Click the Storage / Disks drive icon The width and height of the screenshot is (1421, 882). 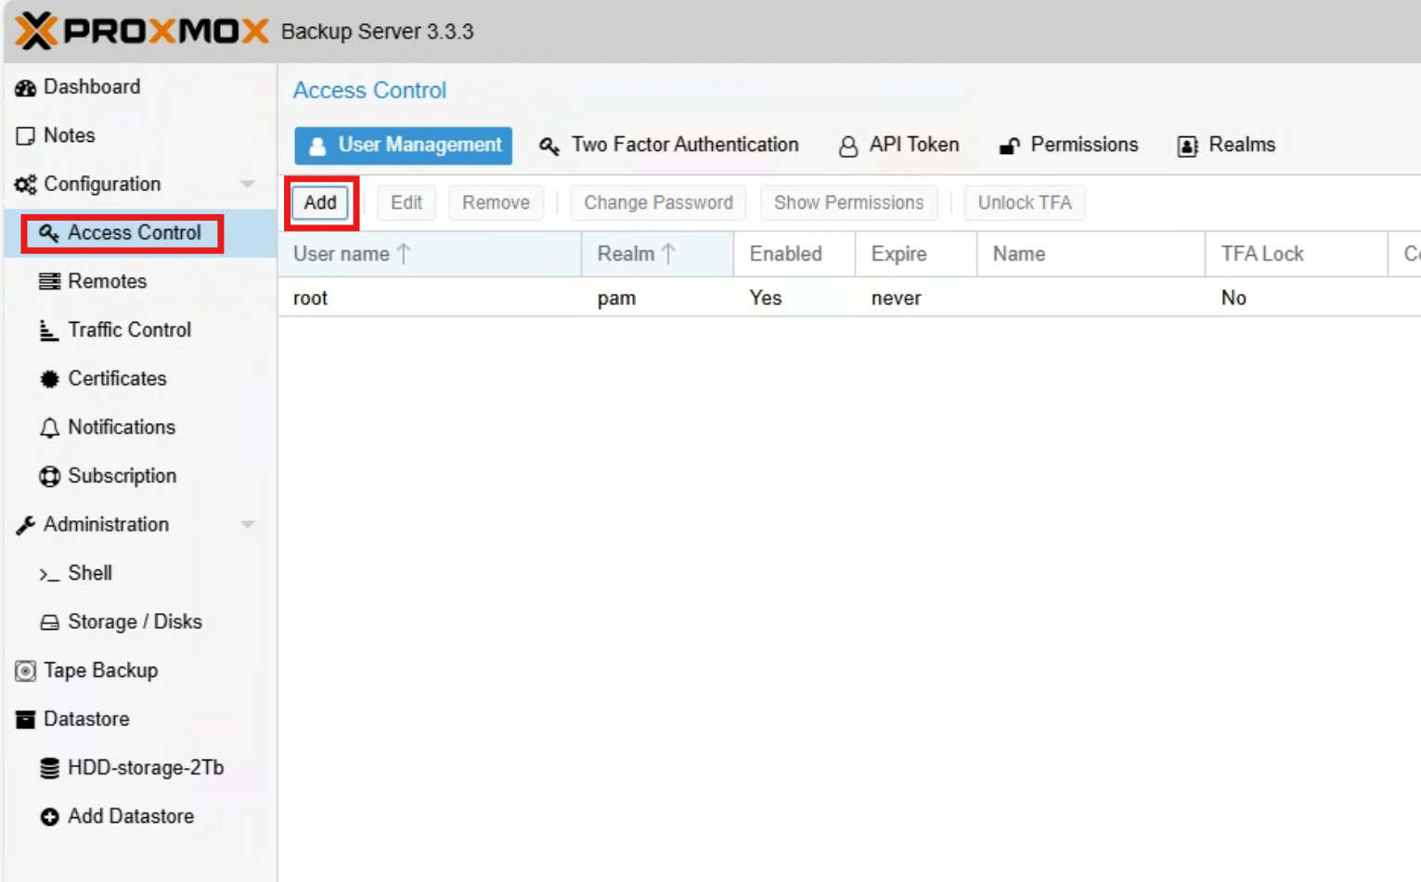[x=49, y=622]
